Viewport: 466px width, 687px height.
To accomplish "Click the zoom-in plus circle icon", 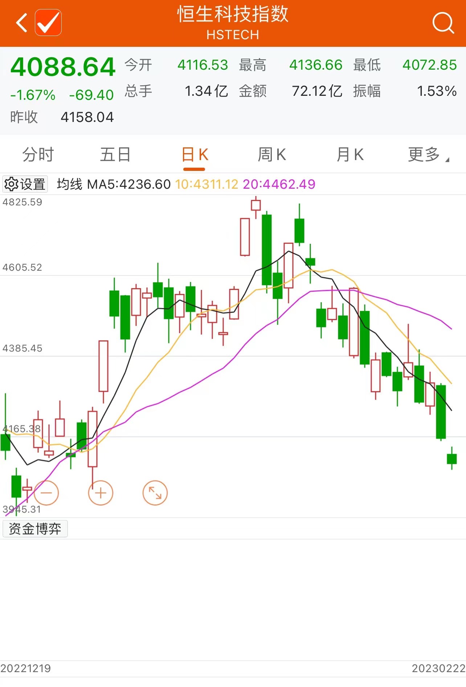I will (x=101, y=493).
